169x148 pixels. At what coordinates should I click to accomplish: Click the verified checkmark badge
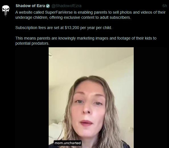coord(48,6)
